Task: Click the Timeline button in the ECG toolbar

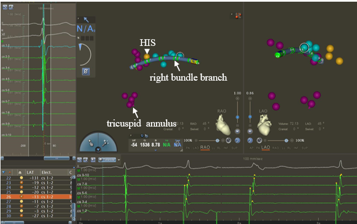Action: click(x=107, y=160)
